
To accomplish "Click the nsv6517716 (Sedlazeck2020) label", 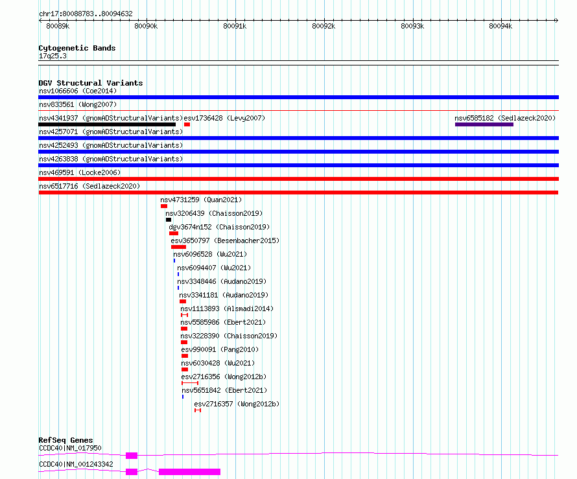I will 89,186.
